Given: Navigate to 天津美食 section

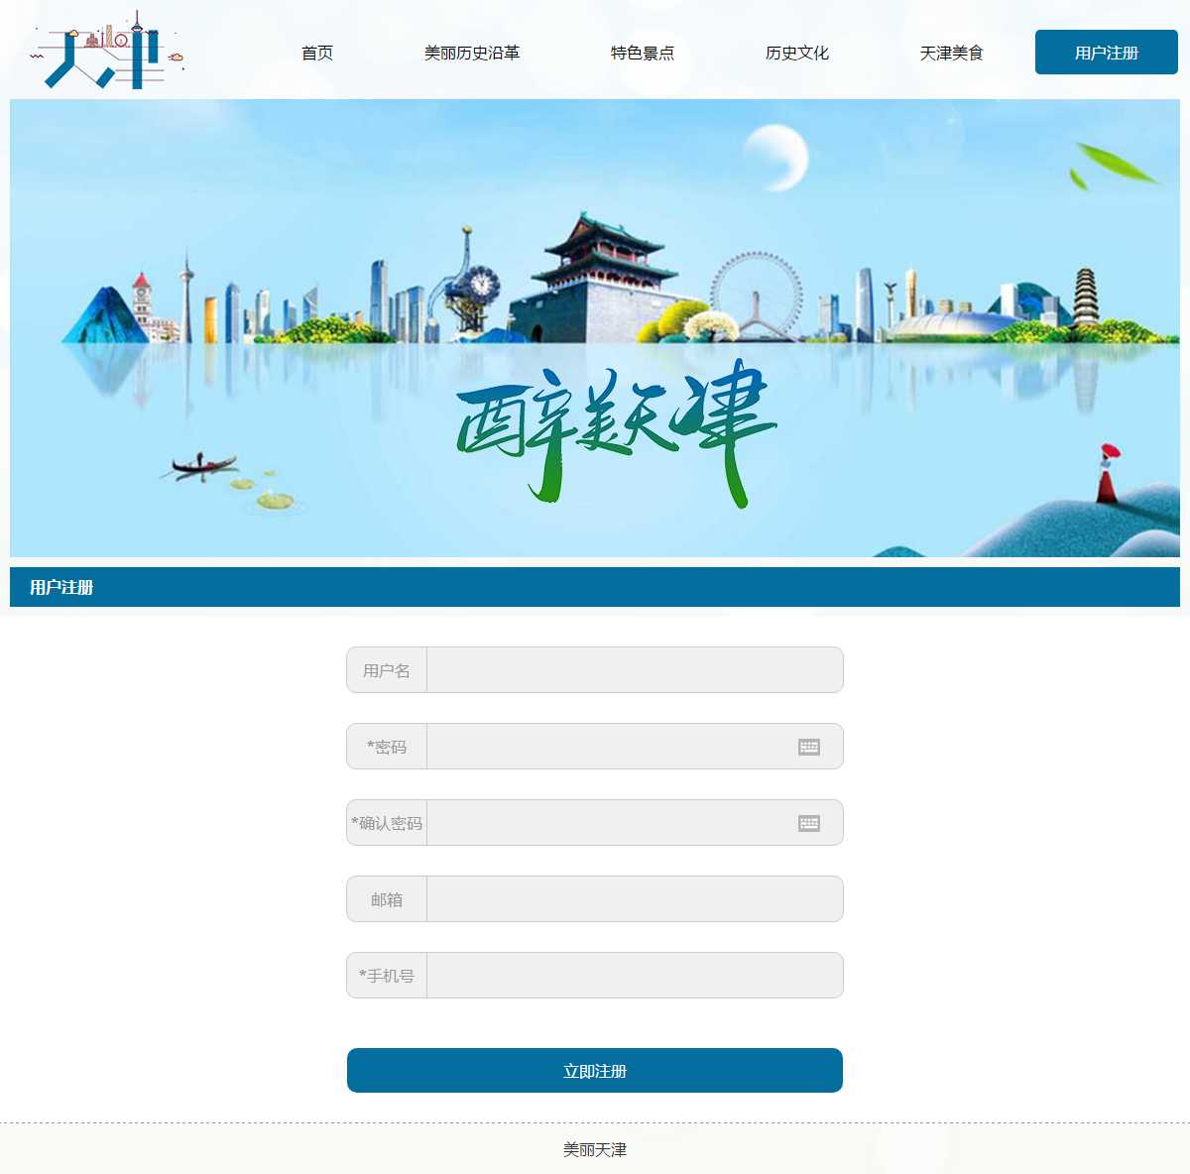Looking at the screenshot, I should coord(952,53).
